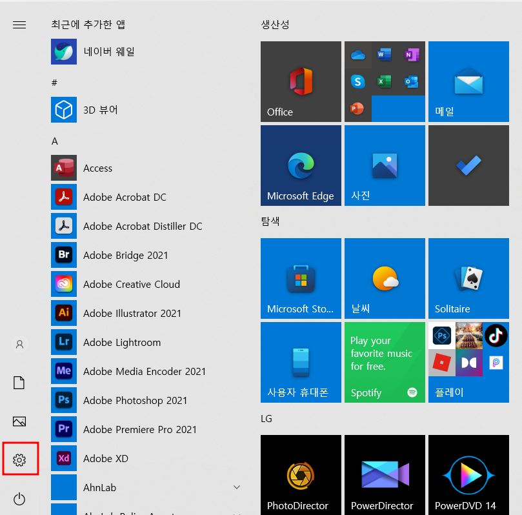Screen dimensions: 522x515
Task: Click the Power icon in sidebar
Action: click(19, 499)
